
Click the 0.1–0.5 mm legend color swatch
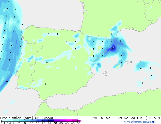pos(4,121)
